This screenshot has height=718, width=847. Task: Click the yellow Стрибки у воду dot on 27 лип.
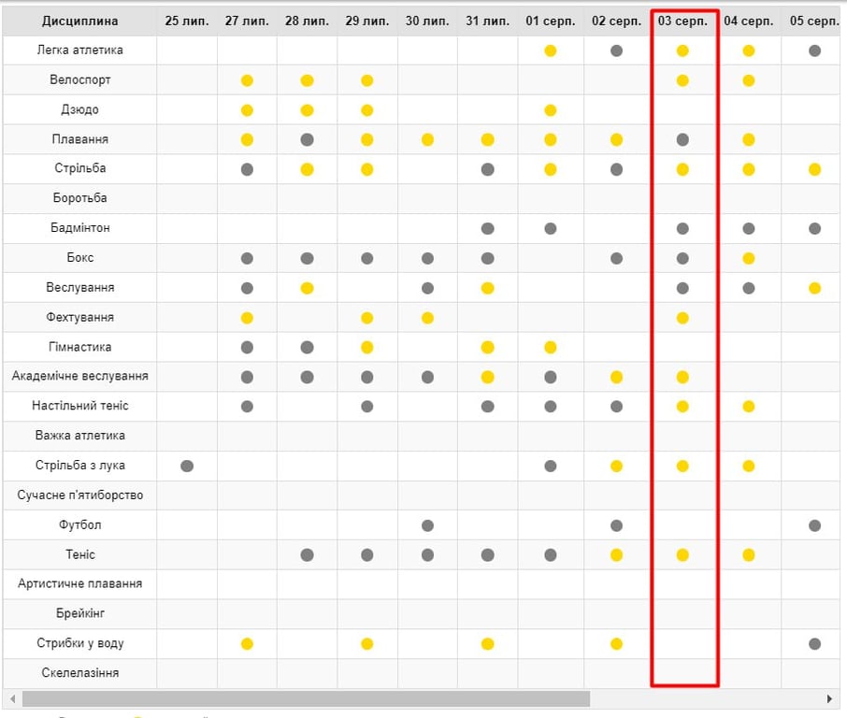pos(247,644)
